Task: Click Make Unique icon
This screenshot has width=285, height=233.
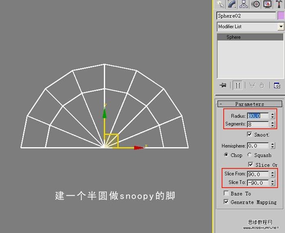Action: [252, 85]
